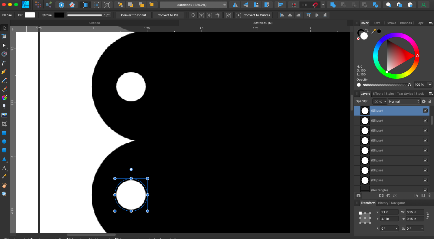
Task: Hide the selected top Ellipse layer
Action: 425,111
